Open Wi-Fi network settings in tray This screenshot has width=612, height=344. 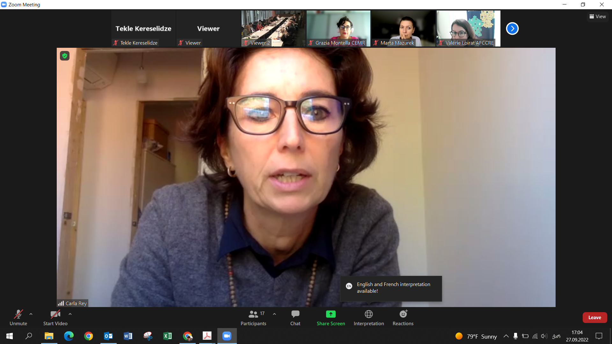click(x=535, y=336)
